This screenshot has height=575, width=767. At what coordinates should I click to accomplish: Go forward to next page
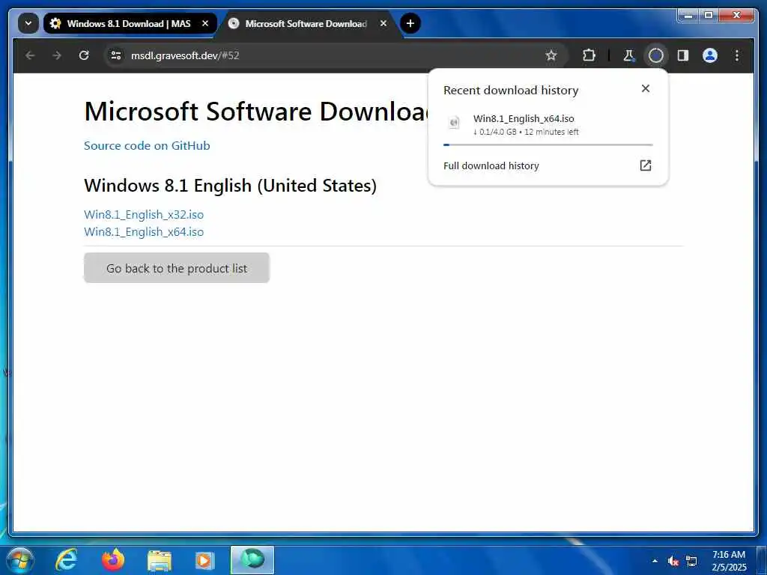(x=57, y=55)
